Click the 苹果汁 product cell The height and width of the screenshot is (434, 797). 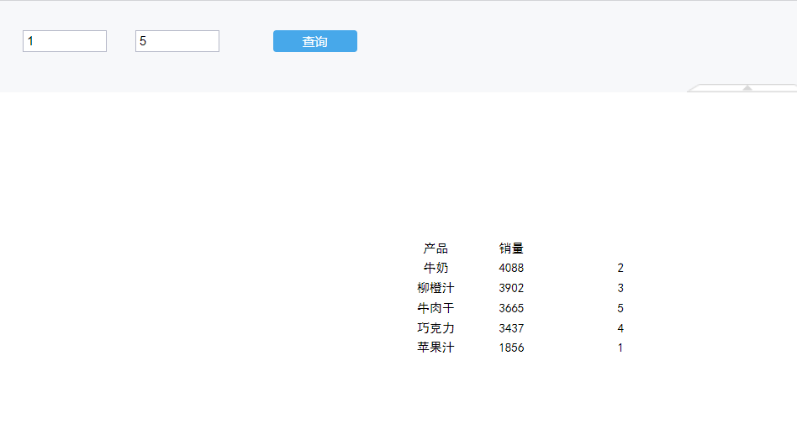(x=435, y=348)
